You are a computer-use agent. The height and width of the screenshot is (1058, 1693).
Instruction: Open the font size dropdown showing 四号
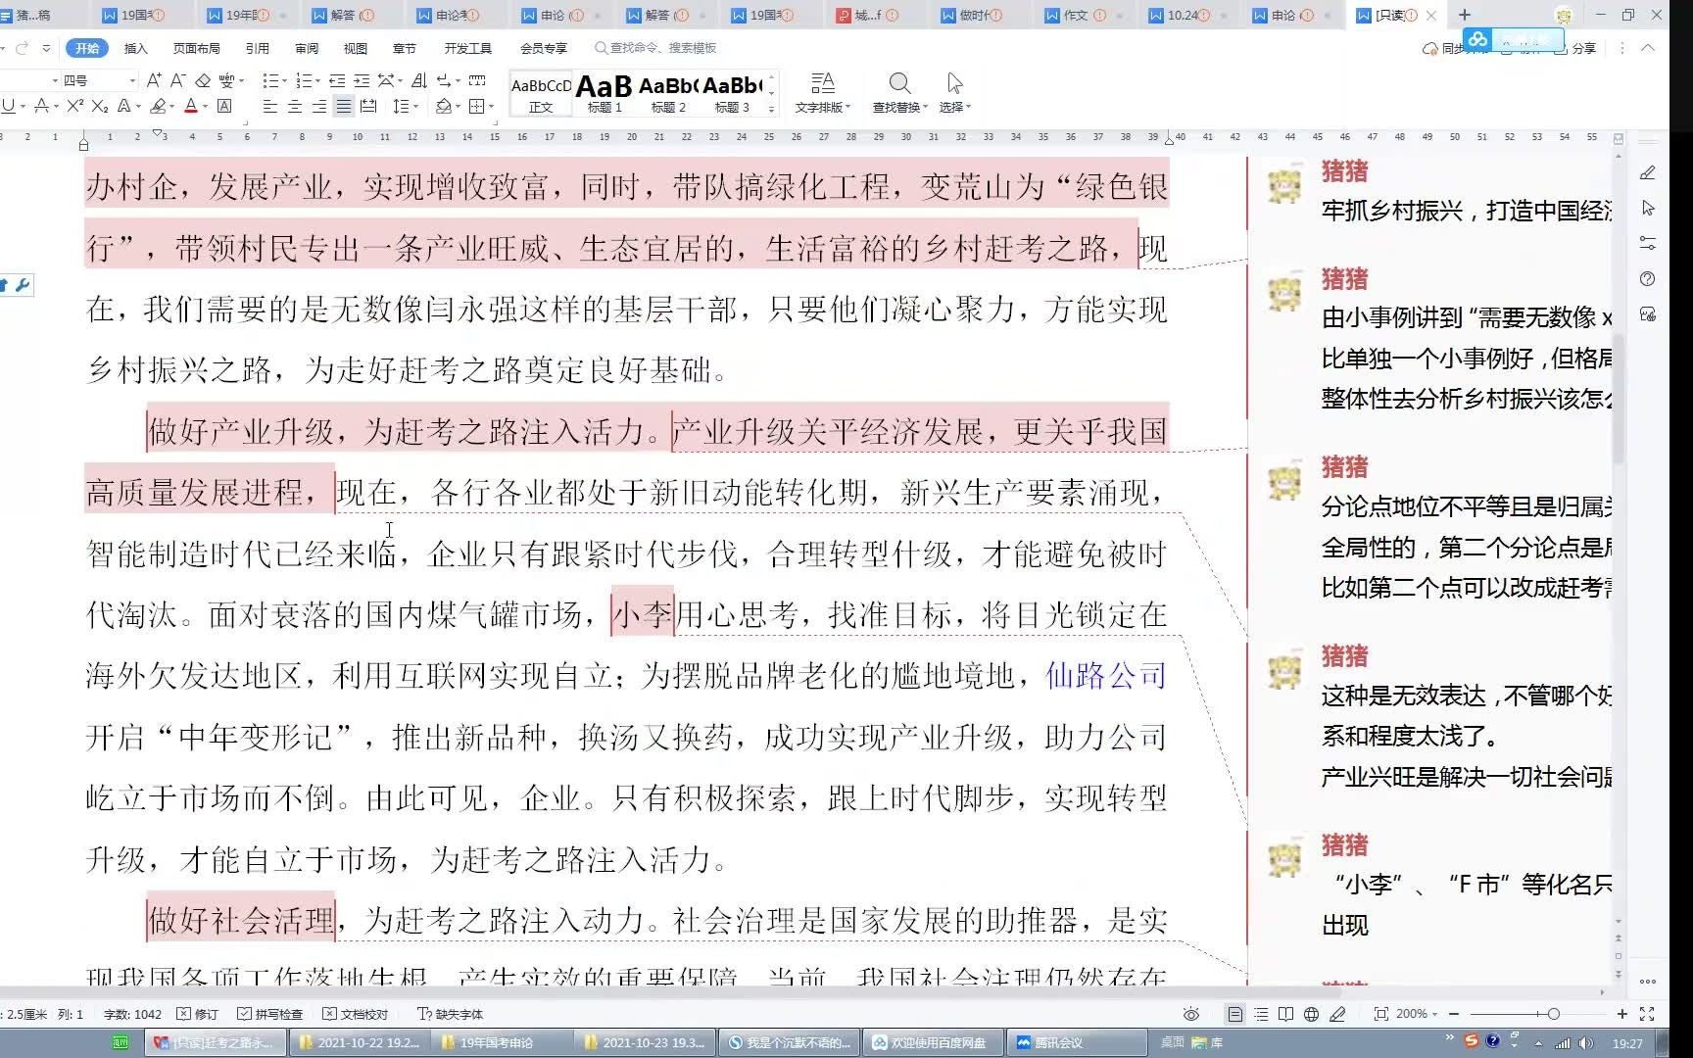[132, 80]
